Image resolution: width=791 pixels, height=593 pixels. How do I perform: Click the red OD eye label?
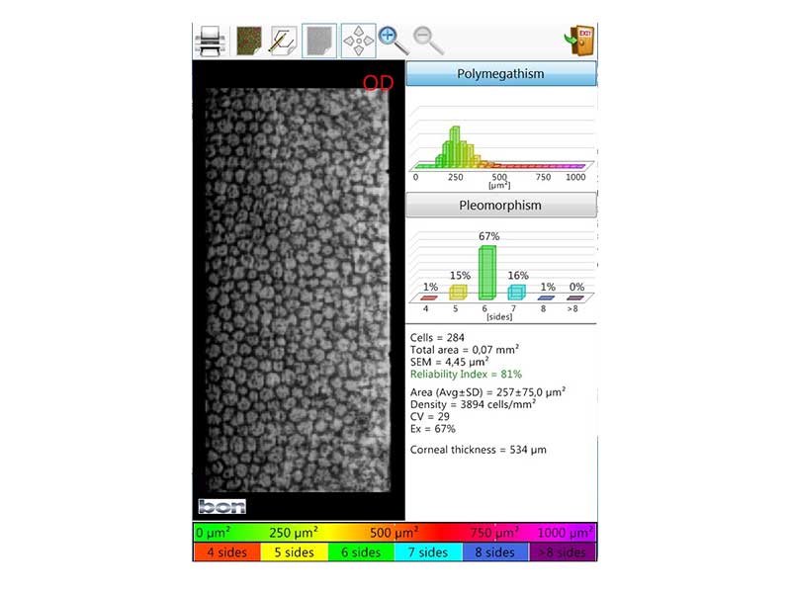[378, 84]
